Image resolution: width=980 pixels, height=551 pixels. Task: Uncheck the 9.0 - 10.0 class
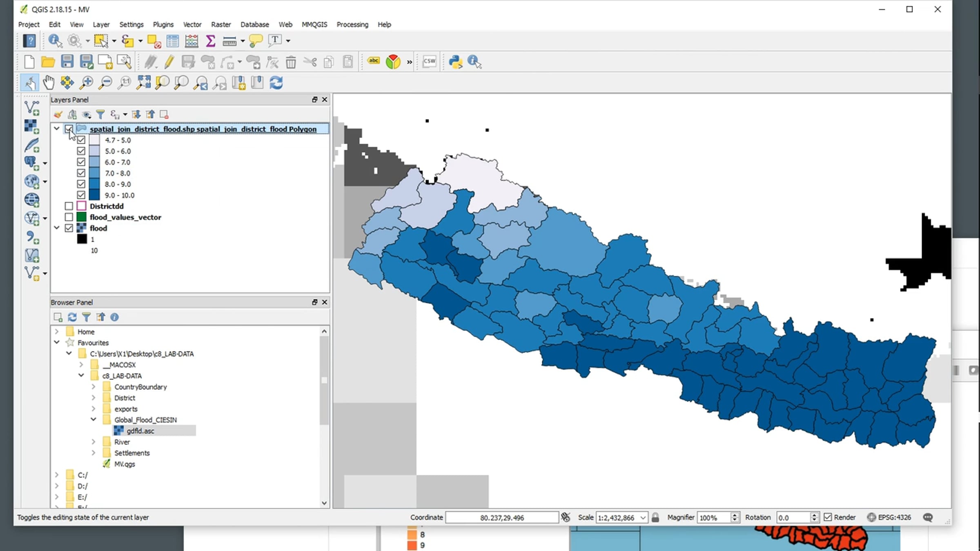81,195
